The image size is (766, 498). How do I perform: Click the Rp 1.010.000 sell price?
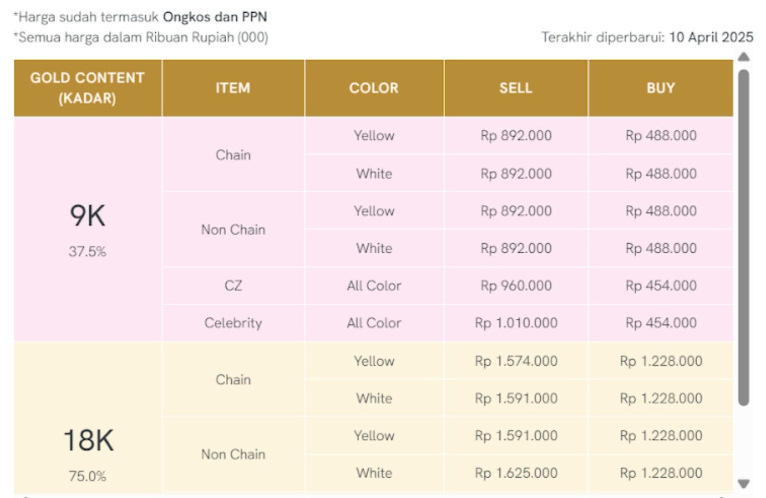point(516,323)
